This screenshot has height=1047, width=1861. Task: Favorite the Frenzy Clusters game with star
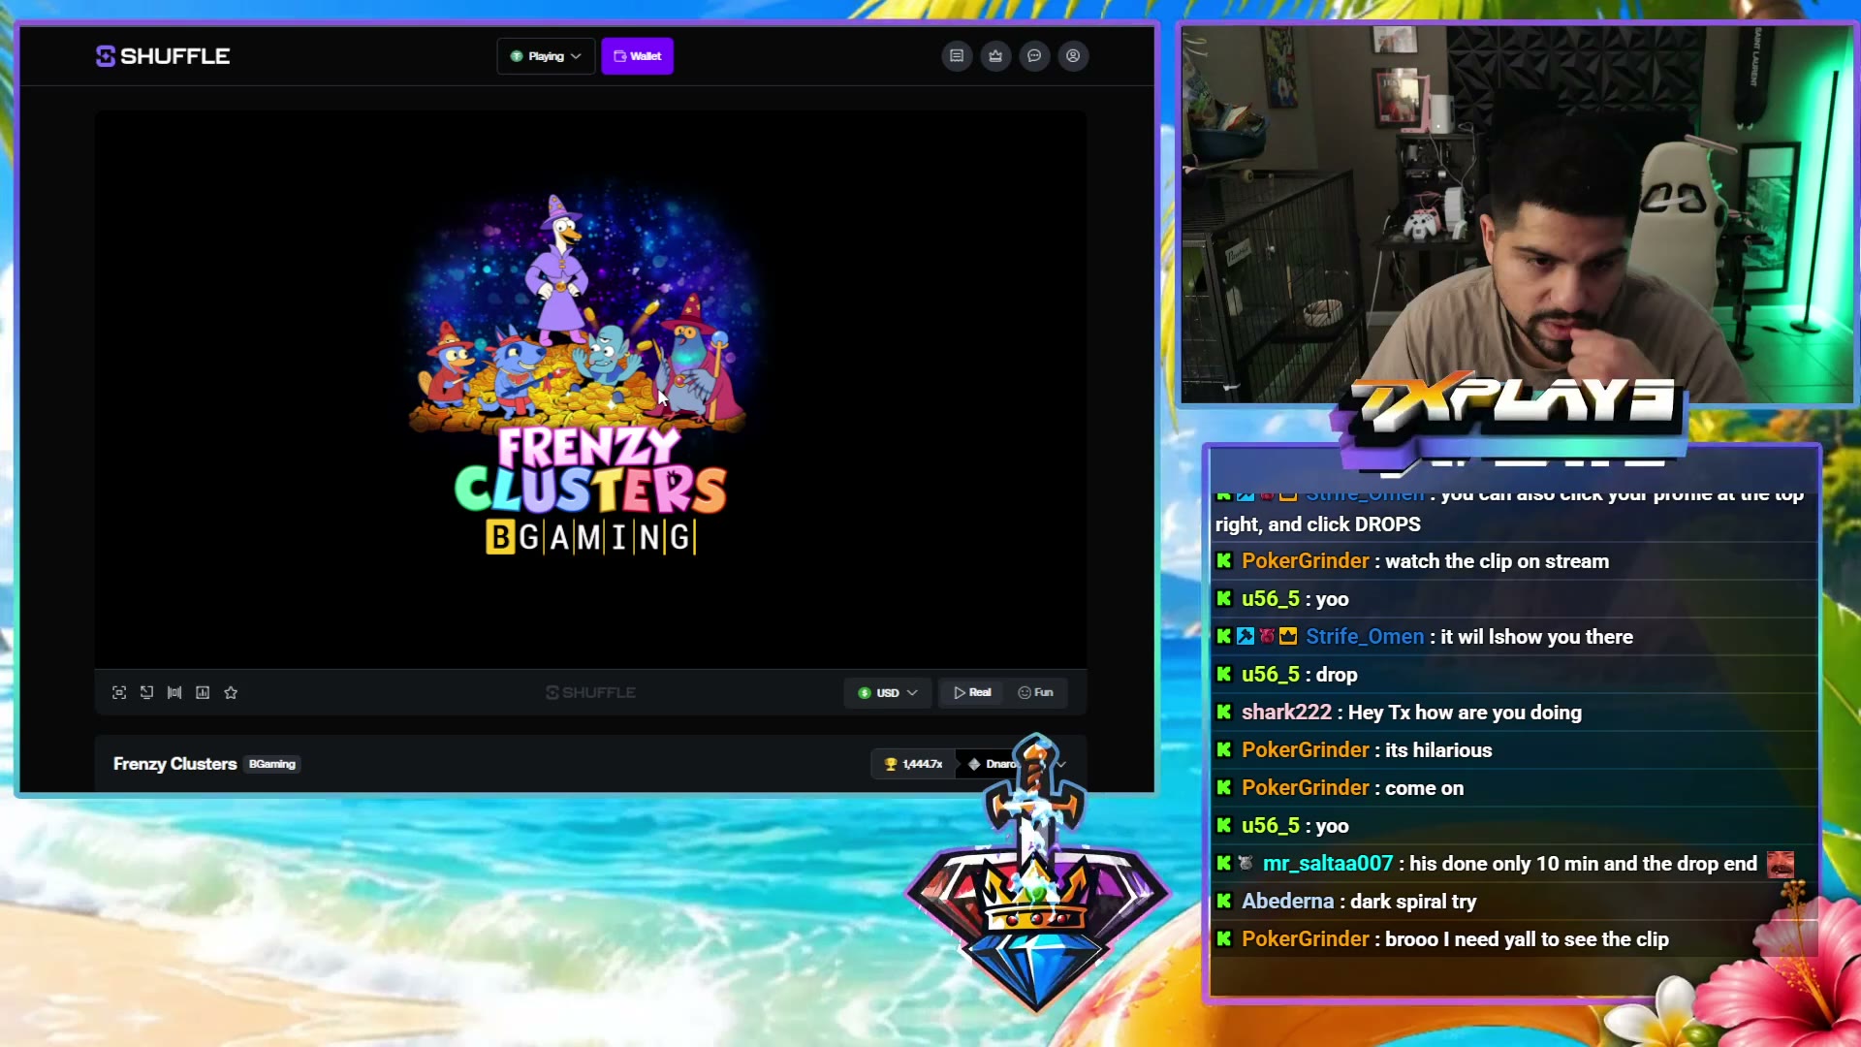pos(231,692)
